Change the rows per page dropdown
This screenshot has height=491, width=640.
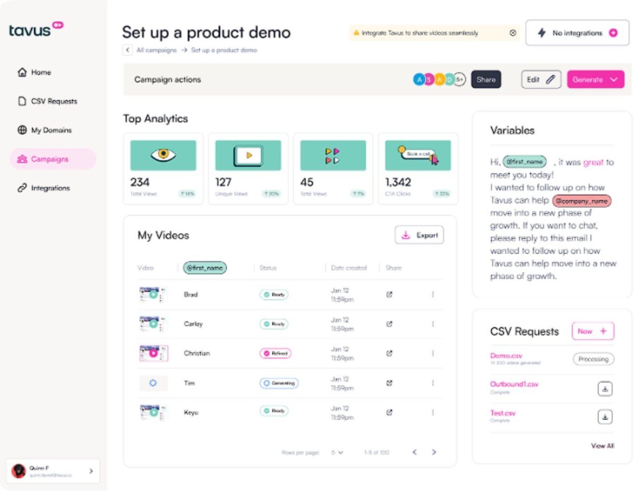[x=337, y=452]
